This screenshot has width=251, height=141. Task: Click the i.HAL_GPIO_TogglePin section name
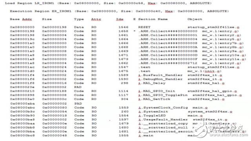(163, 95)
